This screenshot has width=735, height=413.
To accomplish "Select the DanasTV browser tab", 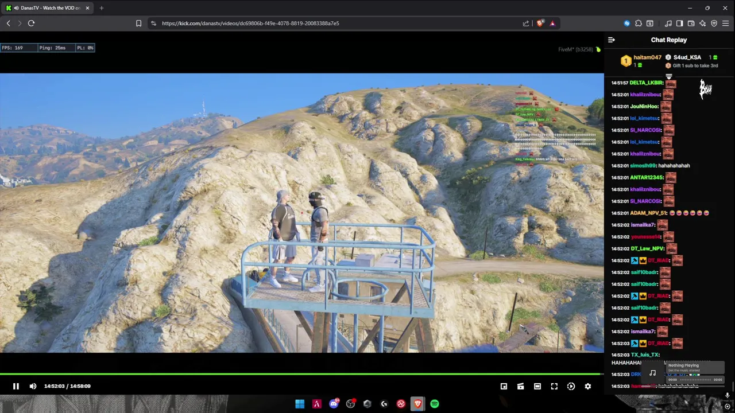I will pyautogui.click(x=47, y=8).
